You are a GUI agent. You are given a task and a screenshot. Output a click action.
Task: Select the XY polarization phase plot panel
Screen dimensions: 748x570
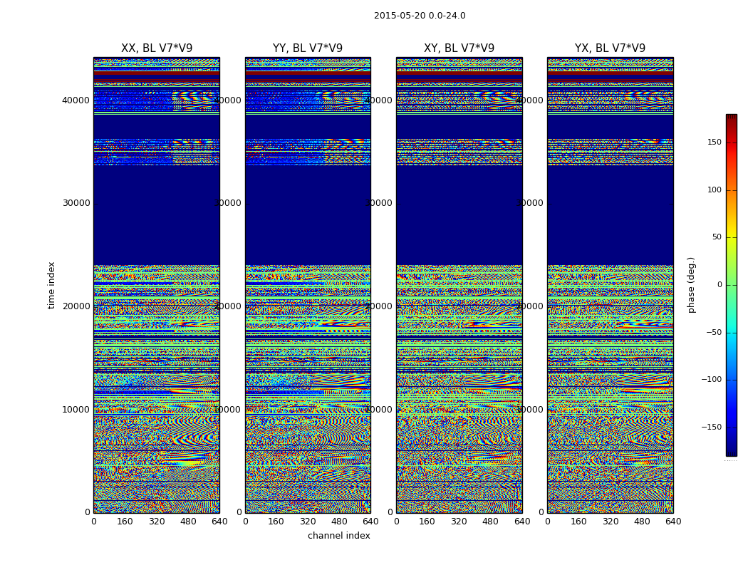coord(459,285)
